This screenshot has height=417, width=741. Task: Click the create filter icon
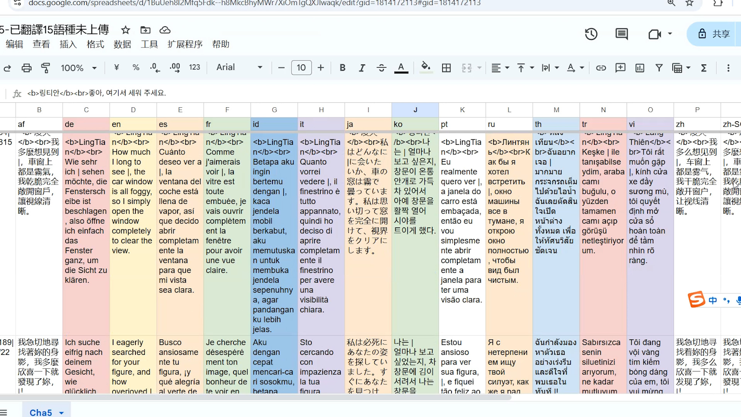(x=659, y=68)
